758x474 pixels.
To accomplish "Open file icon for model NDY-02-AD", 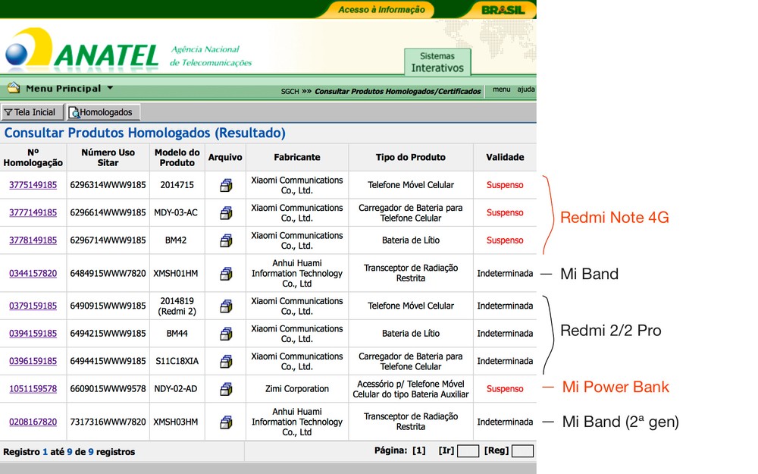I will [x=226, y=389].
